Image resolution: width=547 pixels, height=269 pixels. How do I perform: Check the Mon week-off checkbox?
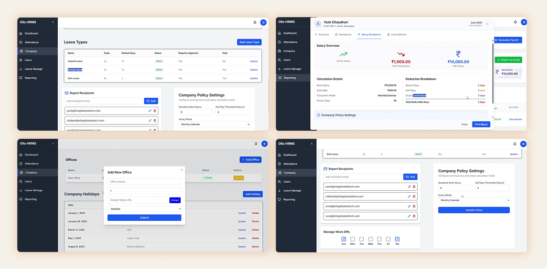353,239
